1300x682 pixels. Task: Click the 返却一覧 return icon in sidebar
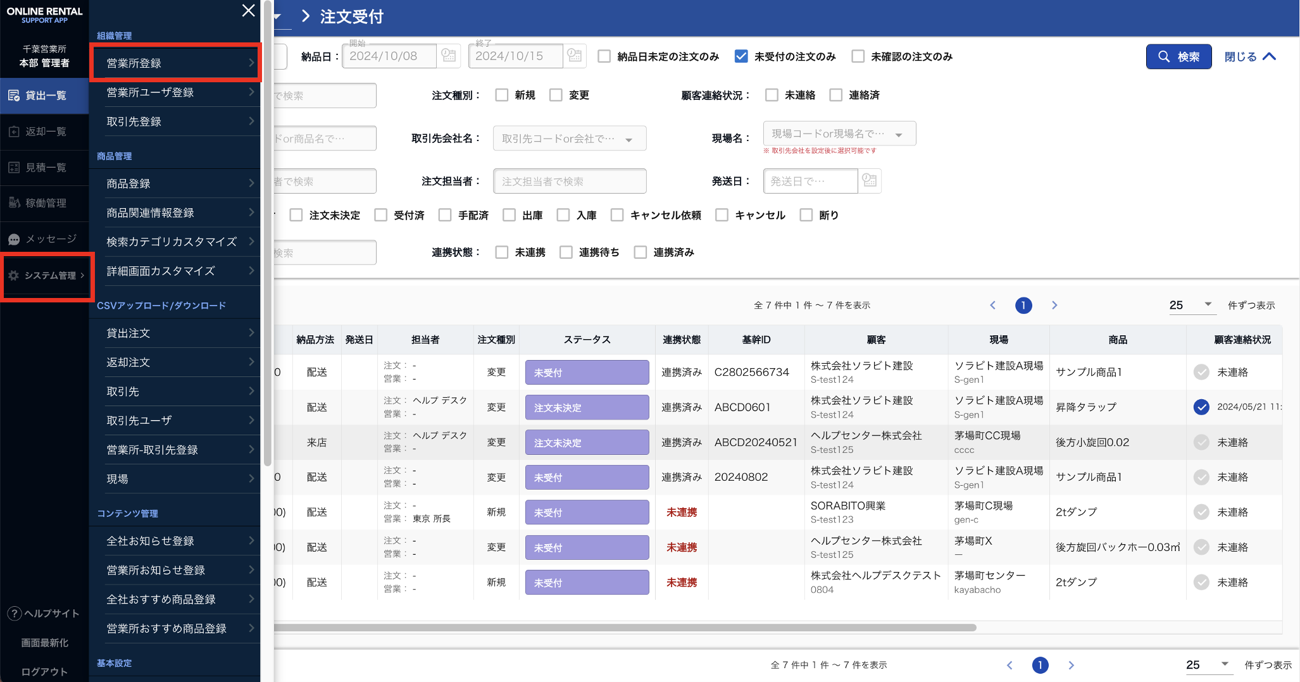(x=14, y=132)
